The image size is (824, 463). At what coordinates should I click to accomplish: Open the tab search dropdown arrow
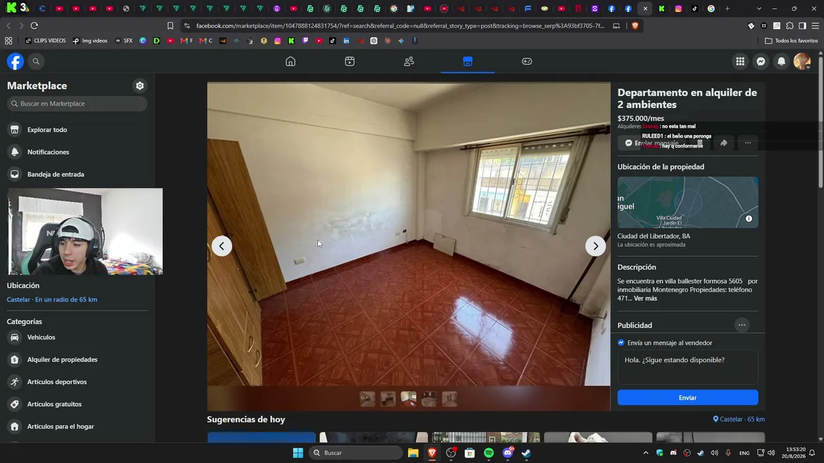(759, 8)
